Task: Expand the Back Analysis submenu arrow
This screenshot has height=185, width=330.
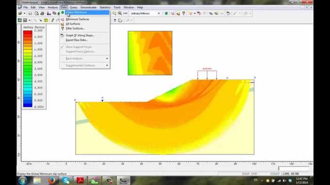Action: [107, 58]
